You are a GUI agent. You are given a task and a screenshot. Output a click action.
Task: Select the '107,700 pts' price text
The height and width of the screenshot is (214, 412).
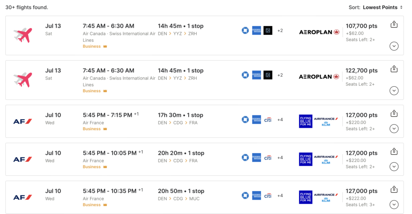(x=361, y=26)
